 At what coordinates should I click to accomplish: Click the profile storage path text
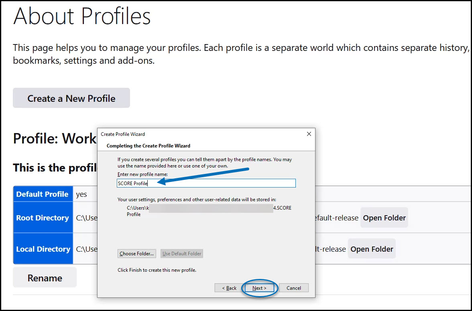tap(209, 211)
